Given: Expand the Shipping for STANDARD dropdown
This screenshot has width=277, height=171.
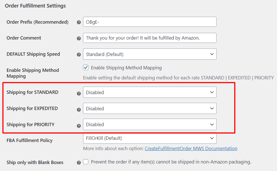Looking at the screenshot, I should [150, 92].
